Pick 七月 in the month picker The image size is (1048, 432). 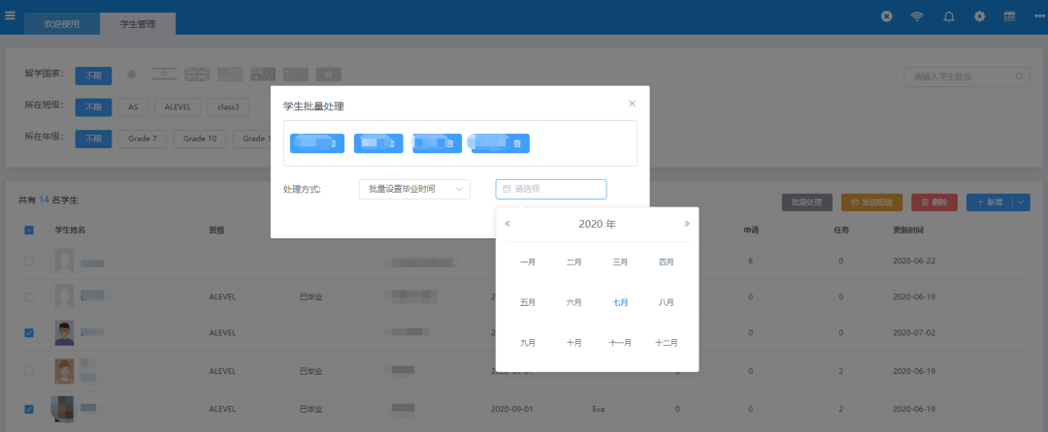[620, 302]
